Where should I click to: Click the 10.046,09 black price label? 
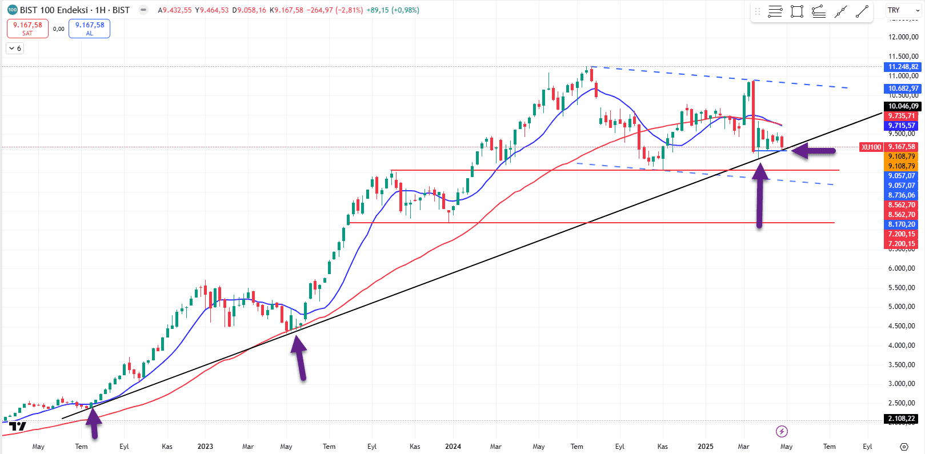point(903,106)
